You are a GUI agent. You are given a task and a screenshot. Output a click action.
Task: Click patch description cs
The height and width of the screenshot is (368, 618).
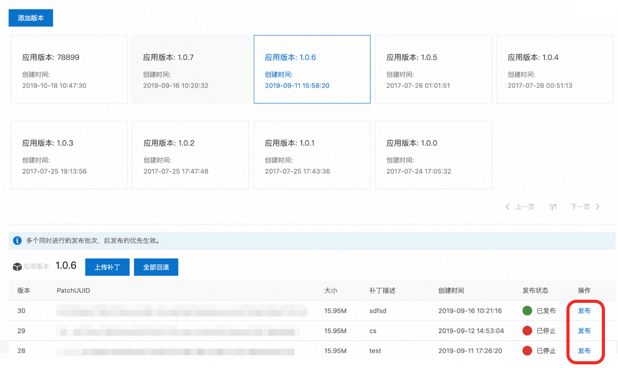(x=373, y=330)
